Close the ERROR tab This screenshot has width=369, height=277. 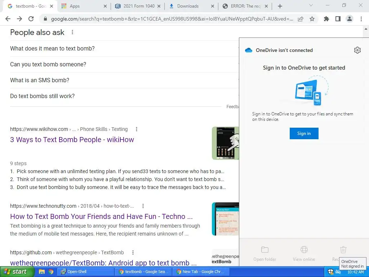point(266,6)
